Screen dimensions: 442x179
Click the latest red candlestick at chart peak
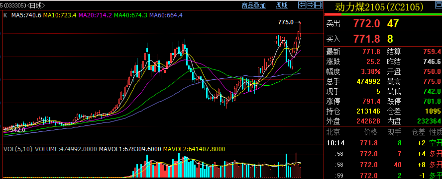point(301,30)
